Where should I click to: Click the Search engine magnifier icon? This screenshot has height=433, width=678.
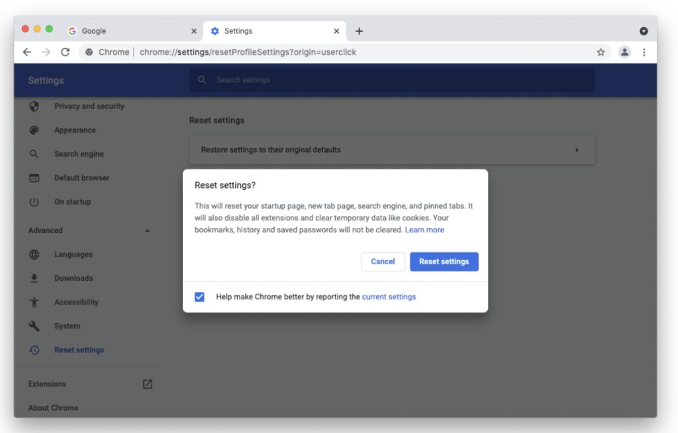coord(34,154)
